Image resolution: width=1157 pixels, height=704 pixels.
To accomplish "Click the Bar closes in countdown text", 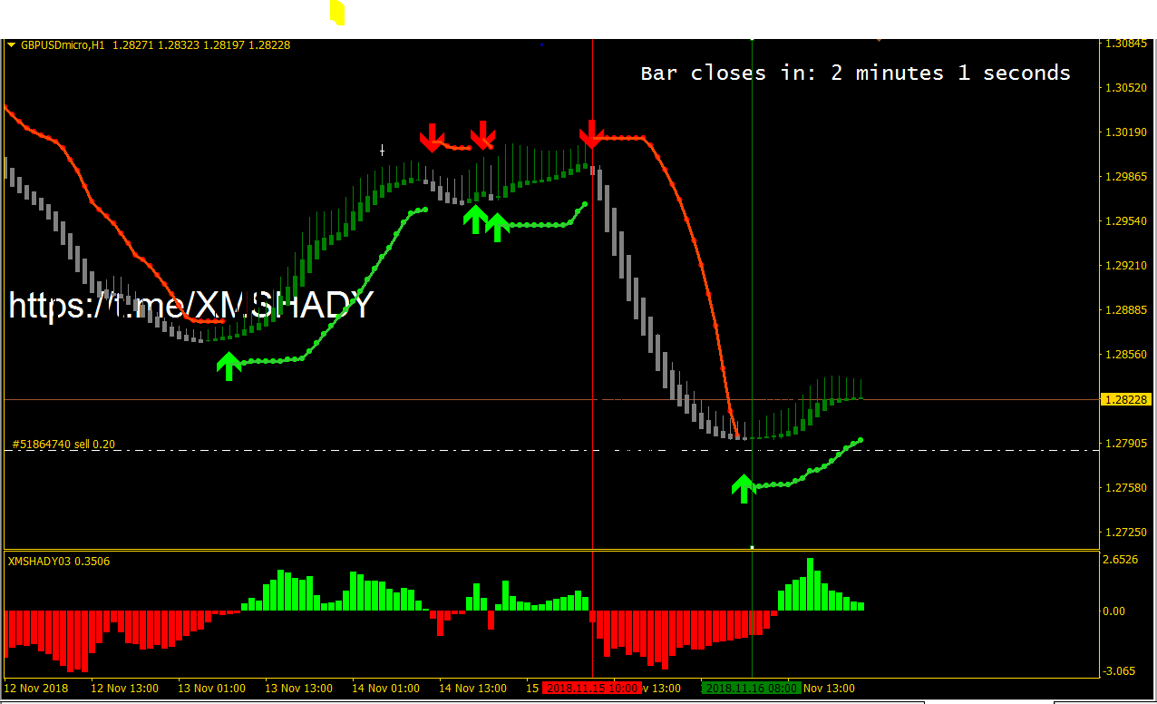I will (855, 73).
